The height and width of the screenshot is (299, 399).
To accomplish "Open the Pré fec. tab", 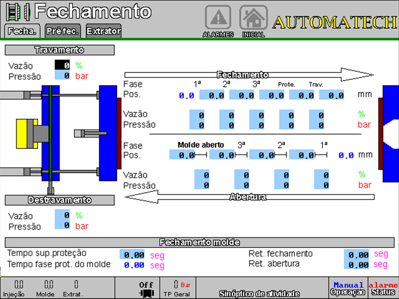I will tap(62, 31).
